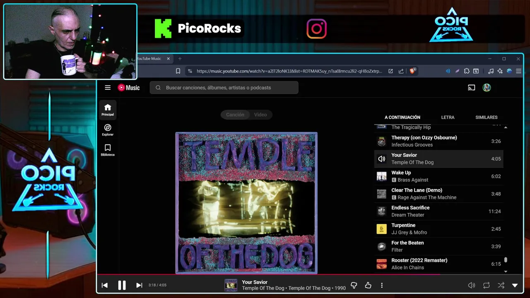Like the song Your Savior
This screenshot has width=530, height=298.
pos(368,285)
